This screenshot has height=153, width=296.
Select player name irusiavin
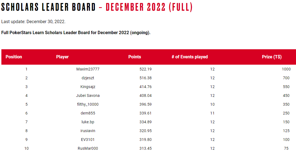point(88,131)
